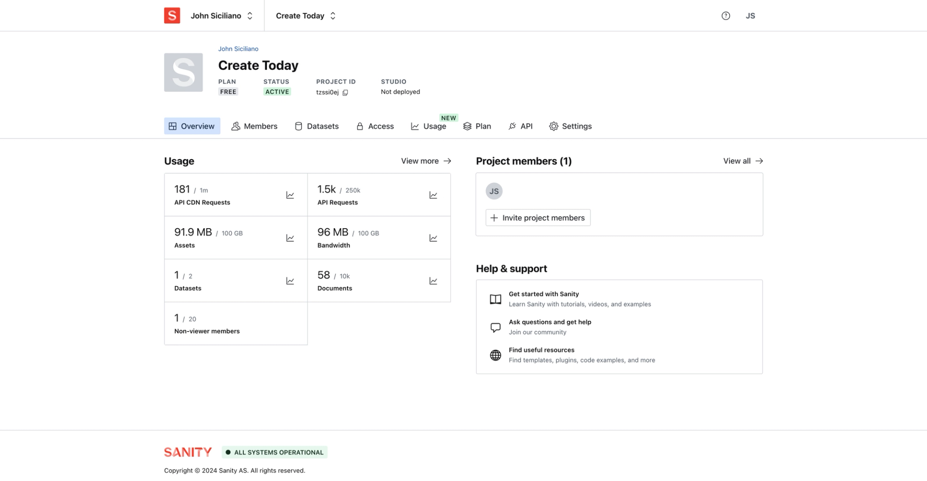The image size is (927, 481).
Task: Click the 58 Documents value
Action: tap(323, 275)
